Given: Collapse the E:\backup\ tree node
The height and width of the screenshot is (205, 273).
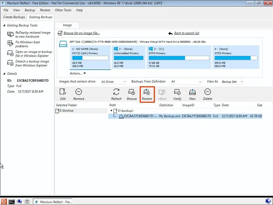Looking at the screenshot, I should pos(111,110).
